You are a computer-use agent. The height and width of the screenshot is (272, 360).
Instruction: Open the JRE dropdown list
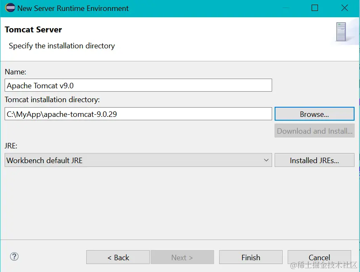(138, 160)
